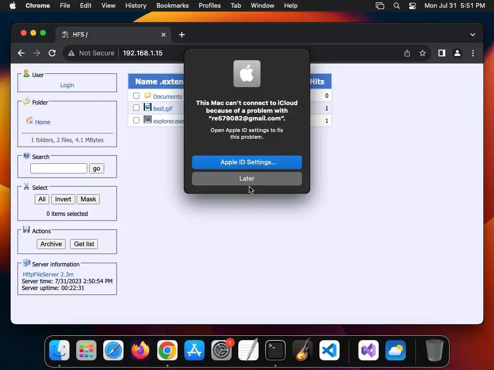The image size is (494, 370).
Task: Open the Chrome menu in menu bar
Action: click(x=38, y=5)
